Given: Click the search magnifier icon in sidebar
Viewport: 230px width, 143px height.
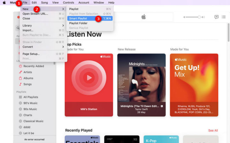Looking at the screenshot, I should click(18, 28).
